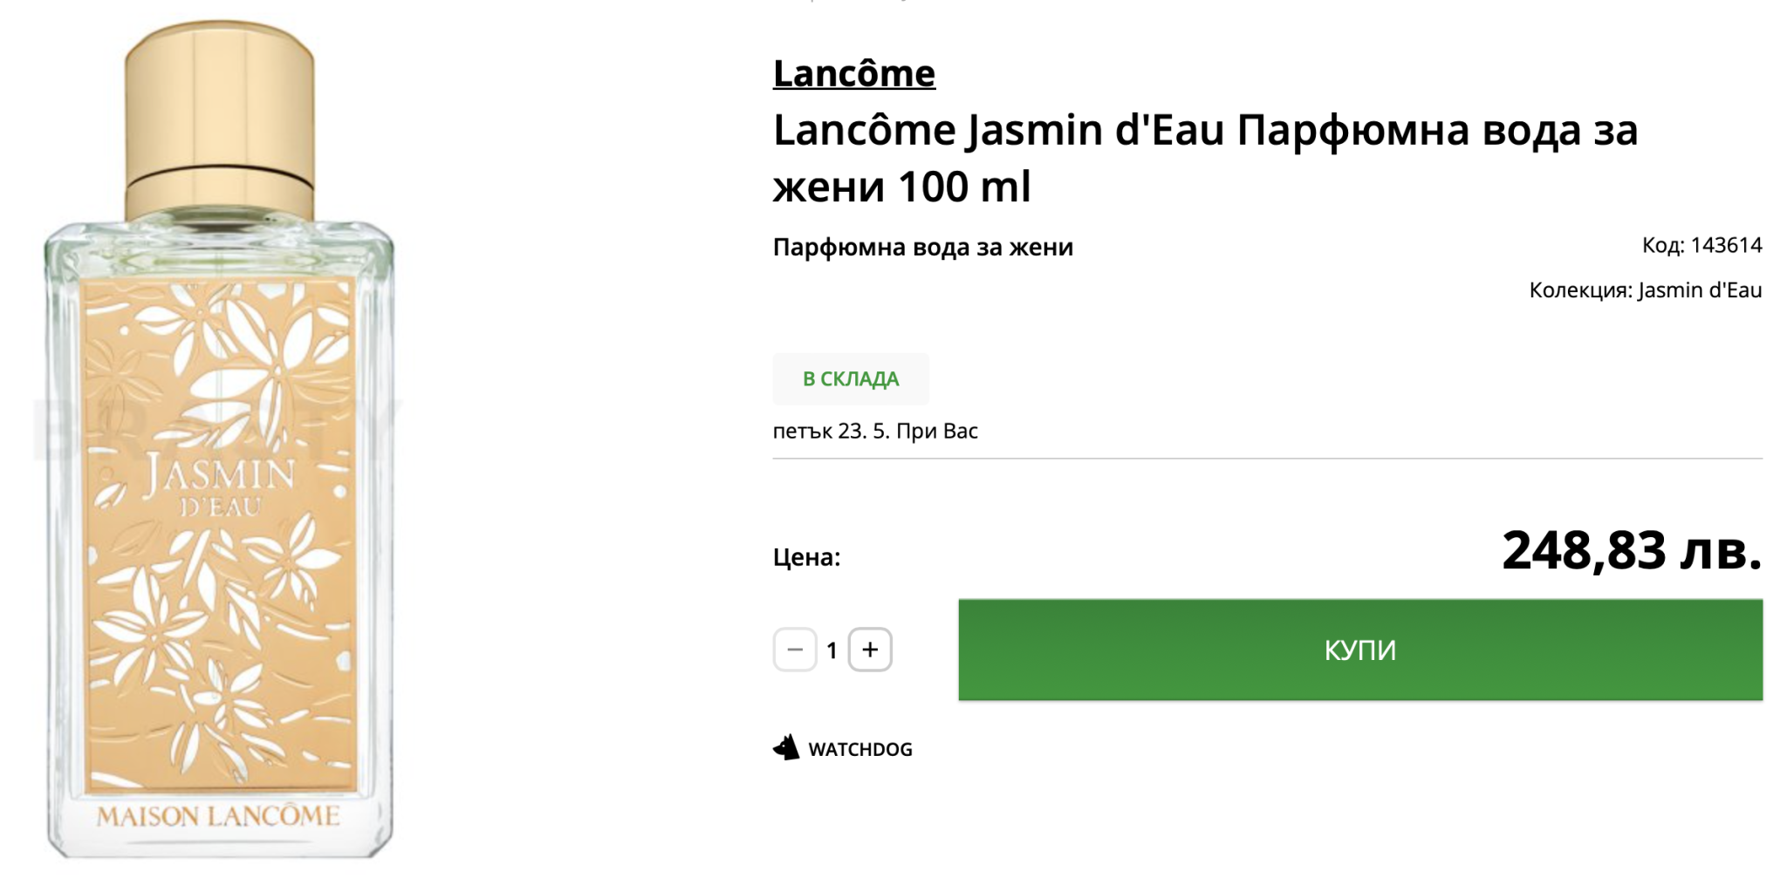Click the Колекция: Jasmin d'Eau collection text
The width and height of the screenshot is (1787, 878).
pyautogui.click(x=1645, y=290)
